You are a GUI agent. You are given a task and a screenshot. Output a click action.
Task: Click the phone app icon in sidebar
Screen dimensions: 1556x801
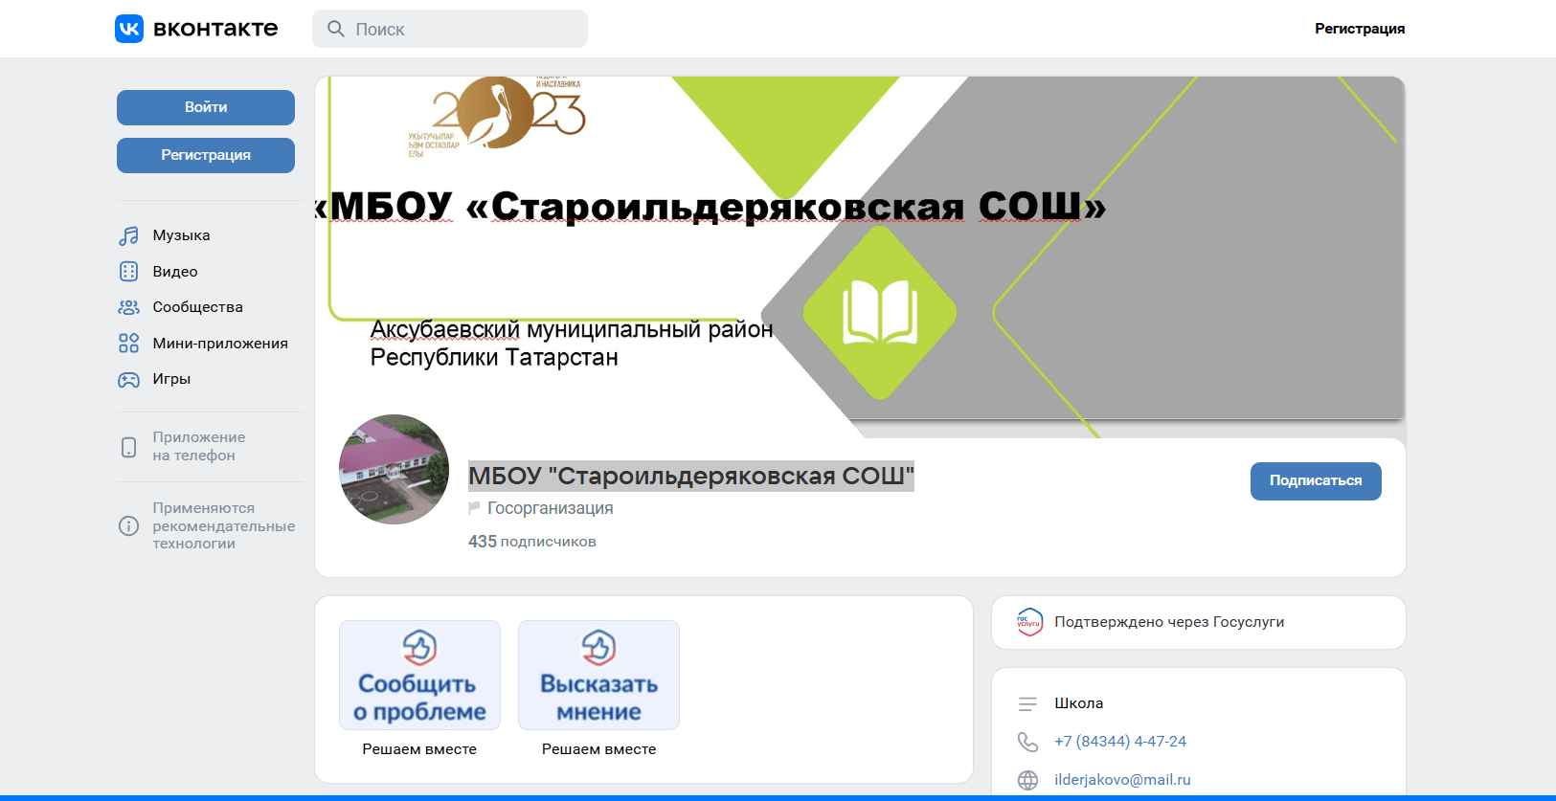(x=128, y=447)
